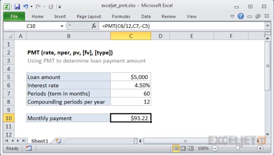Image resolution: width=274 pixels, height=155 pixels.
Task: Restore the workbook window inside Excel
Action: coord(258,16)
